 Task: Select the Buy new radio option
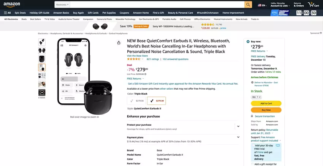coord(248,41)
